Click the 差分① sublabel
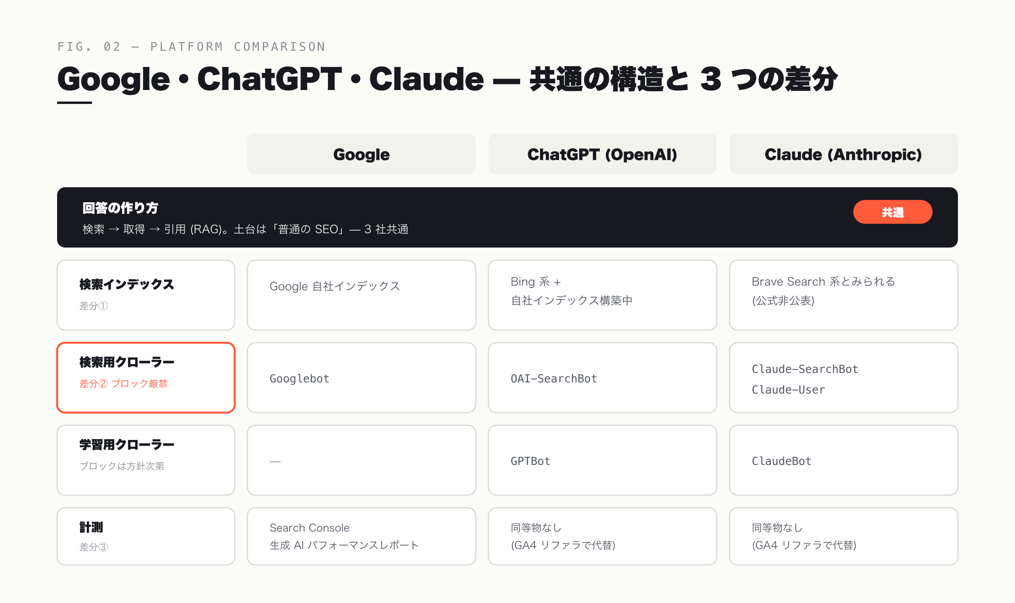 coord(94,306)
